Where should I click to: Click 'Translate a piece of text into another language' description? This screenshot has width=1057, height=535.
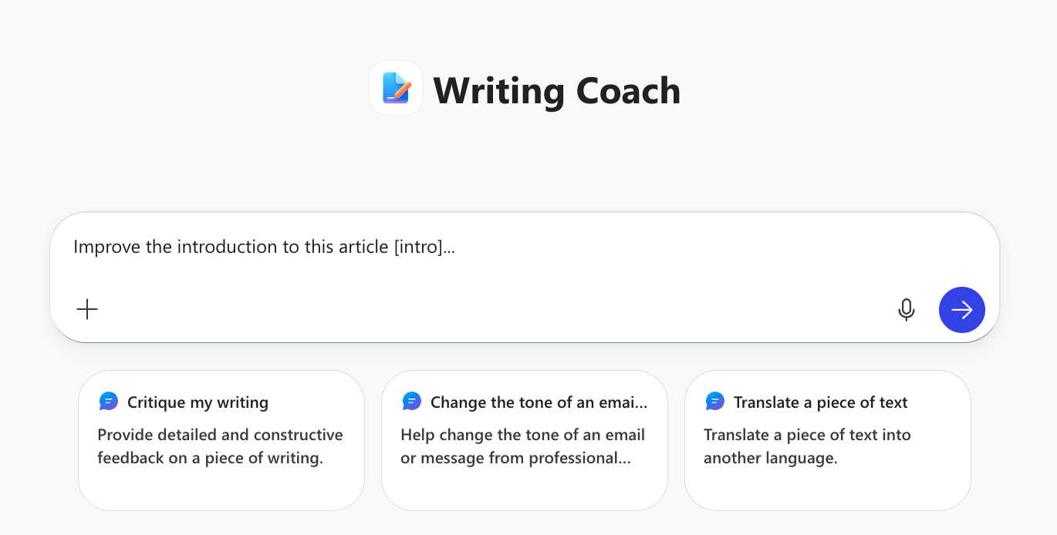pos(807,446)
